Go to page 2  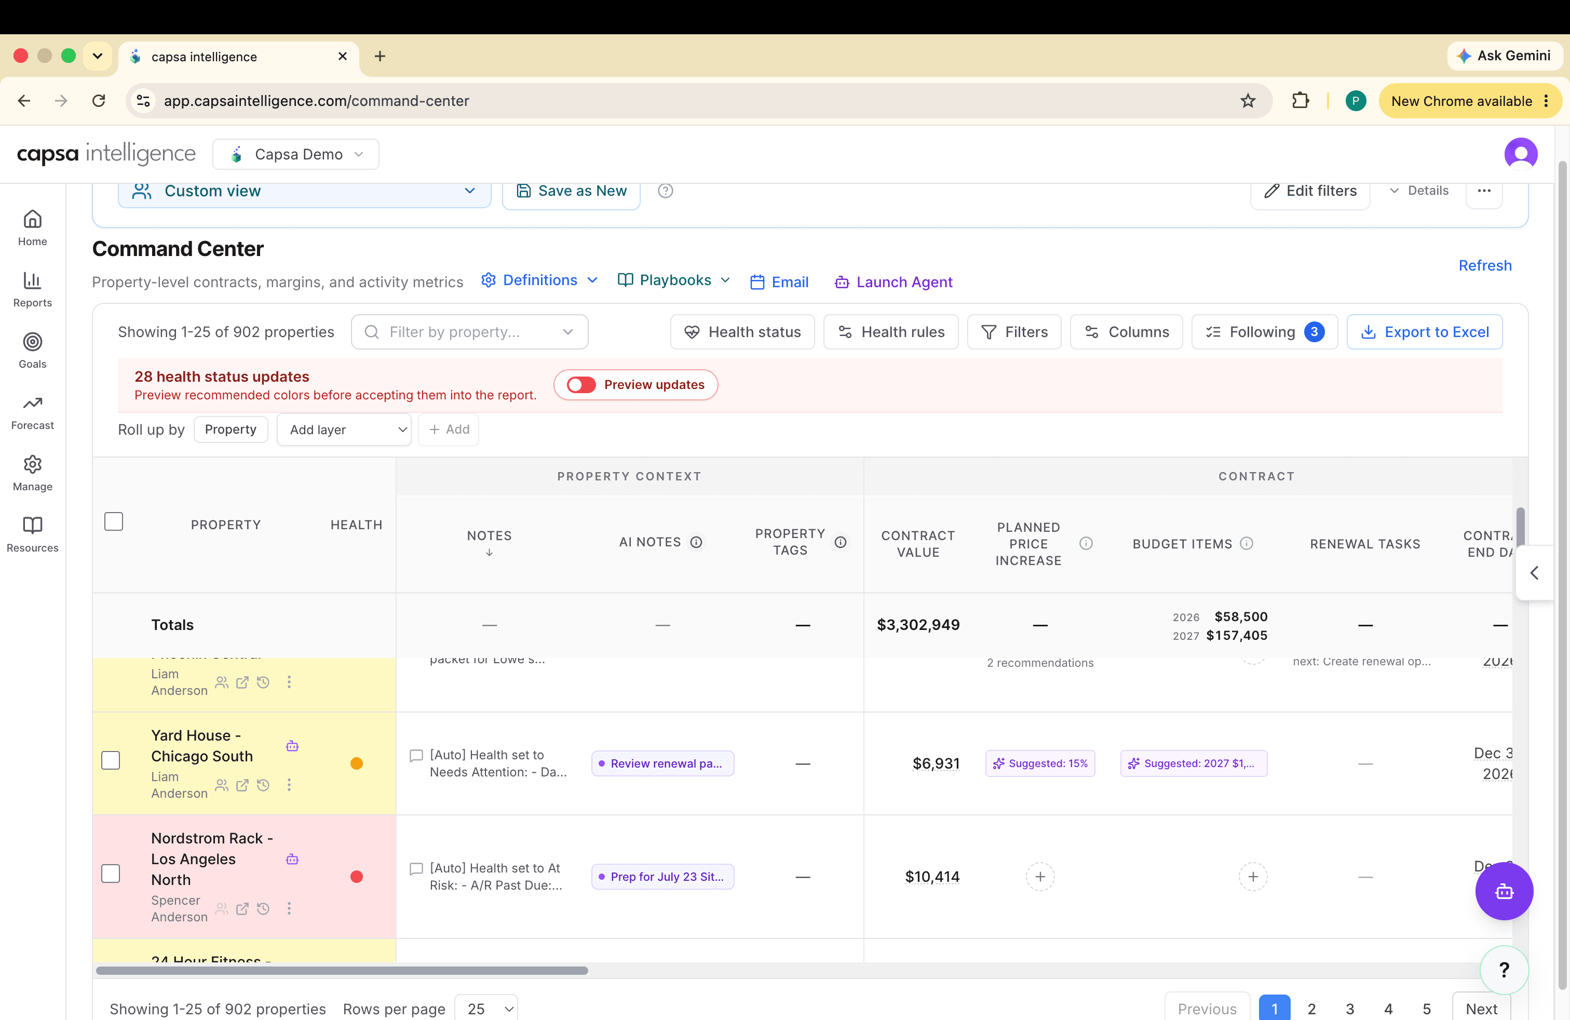(1311, 1008)
